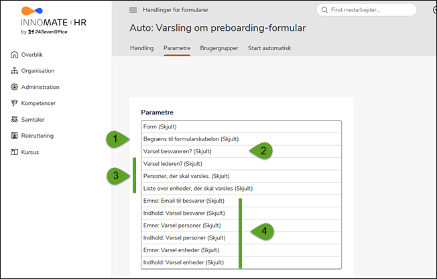Select Kompetencer in the sidebar
437x279 pixels.
click(38, 103)
